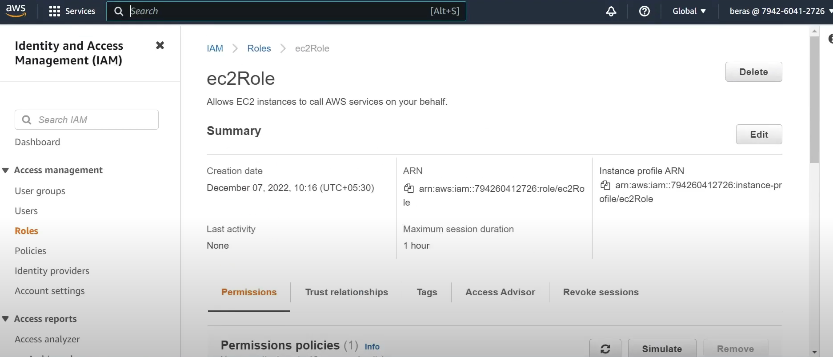This screenshot has height=357, width=833.
Task: Open Access analyzer in the sidebar
Action: pos(47,339)
